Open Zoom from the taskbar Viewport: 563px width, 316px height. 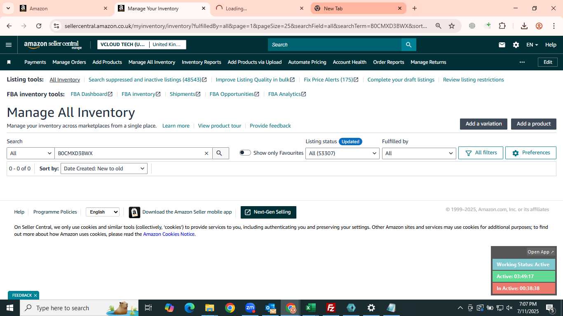[250, 308]
